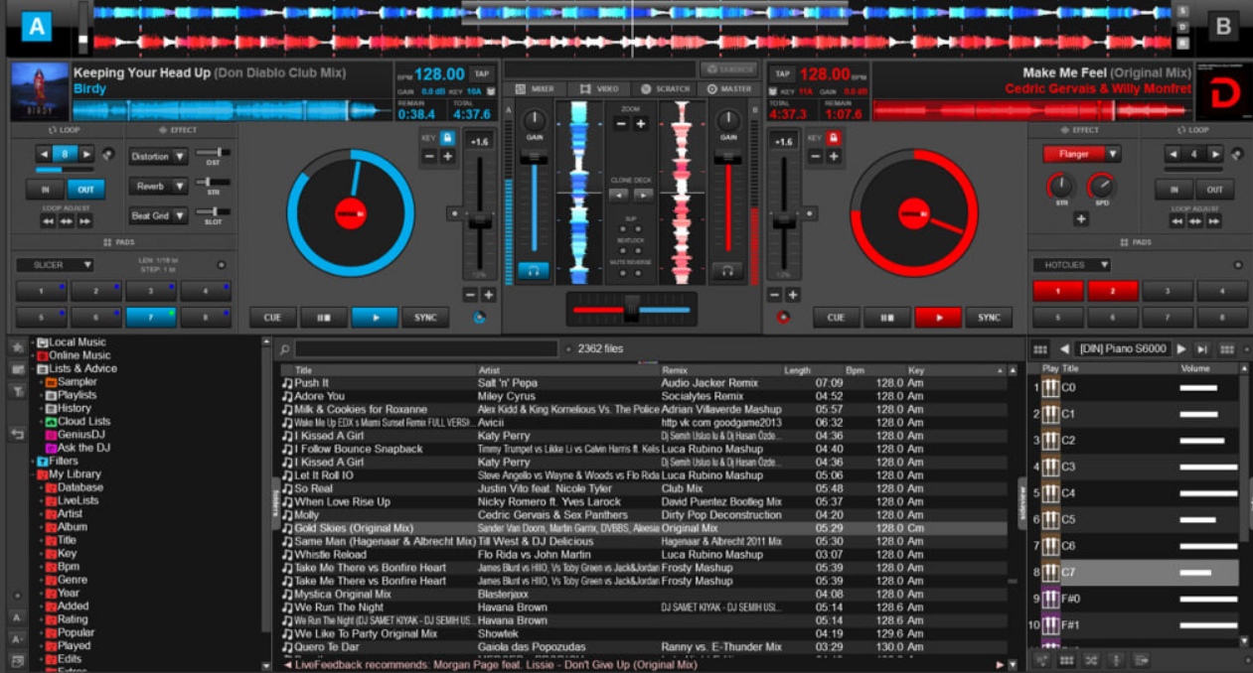Tap tempo with right deck TAP button
The image size is (1253, 673).
[782, 74]
